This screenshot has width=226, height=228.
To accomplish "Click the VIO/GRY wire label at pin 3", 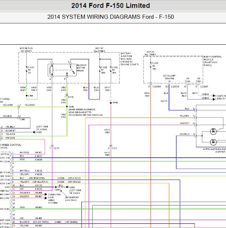I will [185, 123].
